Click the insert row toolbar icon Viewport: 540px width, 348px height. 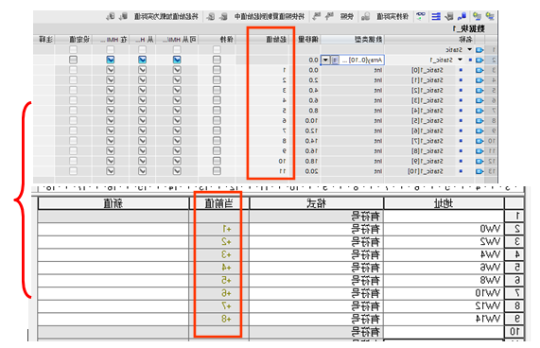tap(489, 16)
